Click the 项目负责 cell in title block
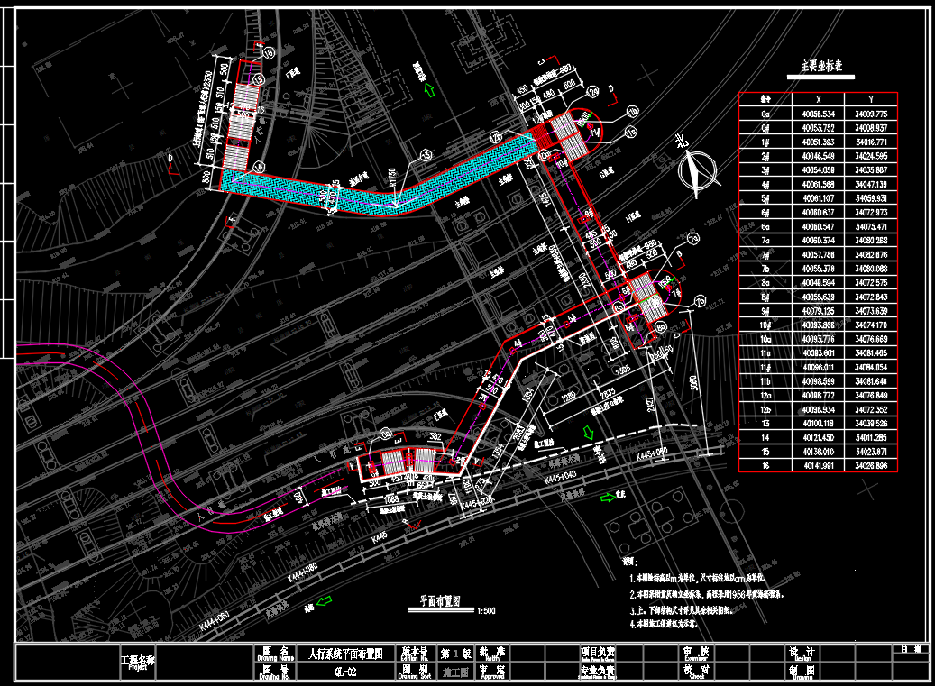This screenshot has height=686, width=935. [598, 654]
